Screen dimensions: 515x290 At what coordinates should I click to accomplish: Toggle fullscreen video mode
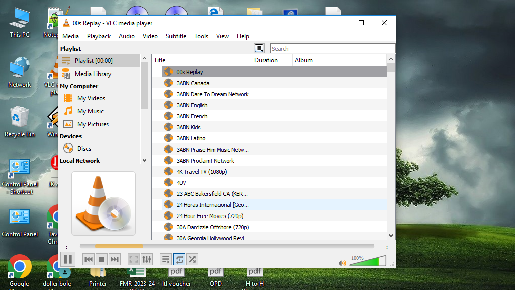(x=134, y=259)
